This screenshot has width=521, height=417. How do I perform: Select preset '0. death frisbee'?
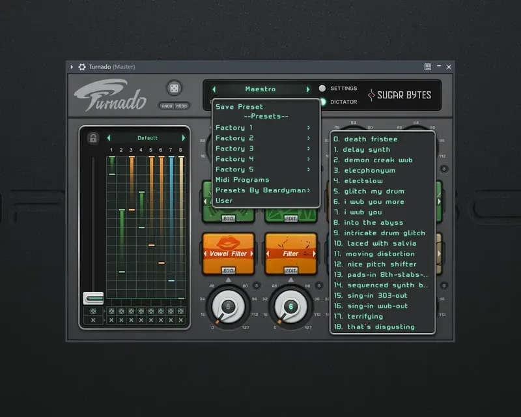click(x=382, y=139)
